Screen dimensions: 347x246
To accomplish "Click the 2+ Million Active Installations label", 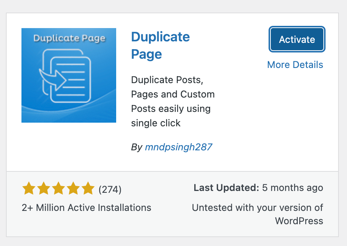I will [87, 208].
